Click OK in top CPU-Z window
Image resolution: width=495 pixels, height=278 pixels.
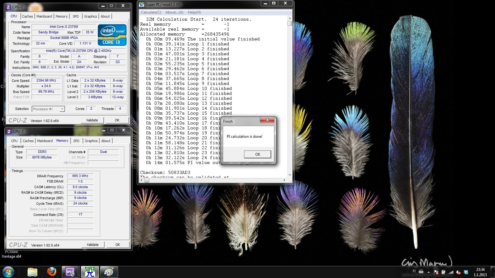tap(117, 120)
